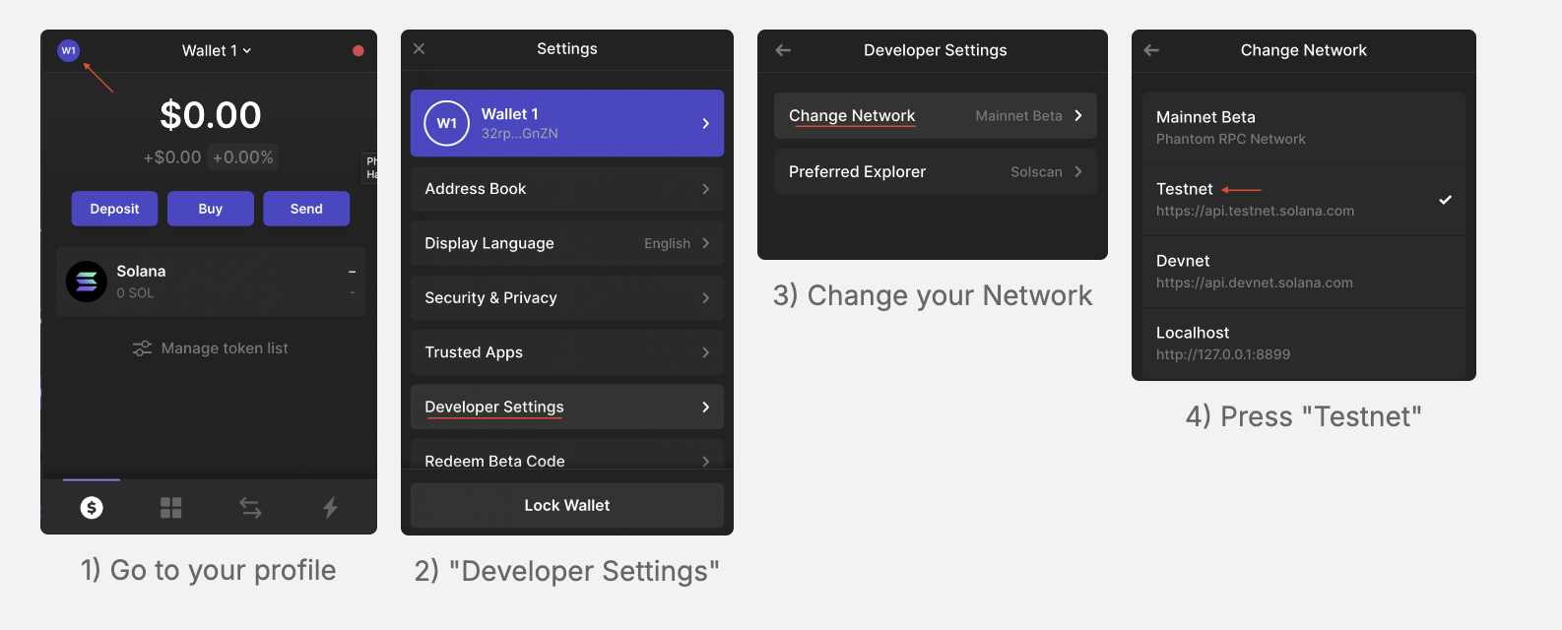The height and width of the screenshot is (630, 1562).
Task: Click the $0.00 wallet balance
Action: pos(211,115)
